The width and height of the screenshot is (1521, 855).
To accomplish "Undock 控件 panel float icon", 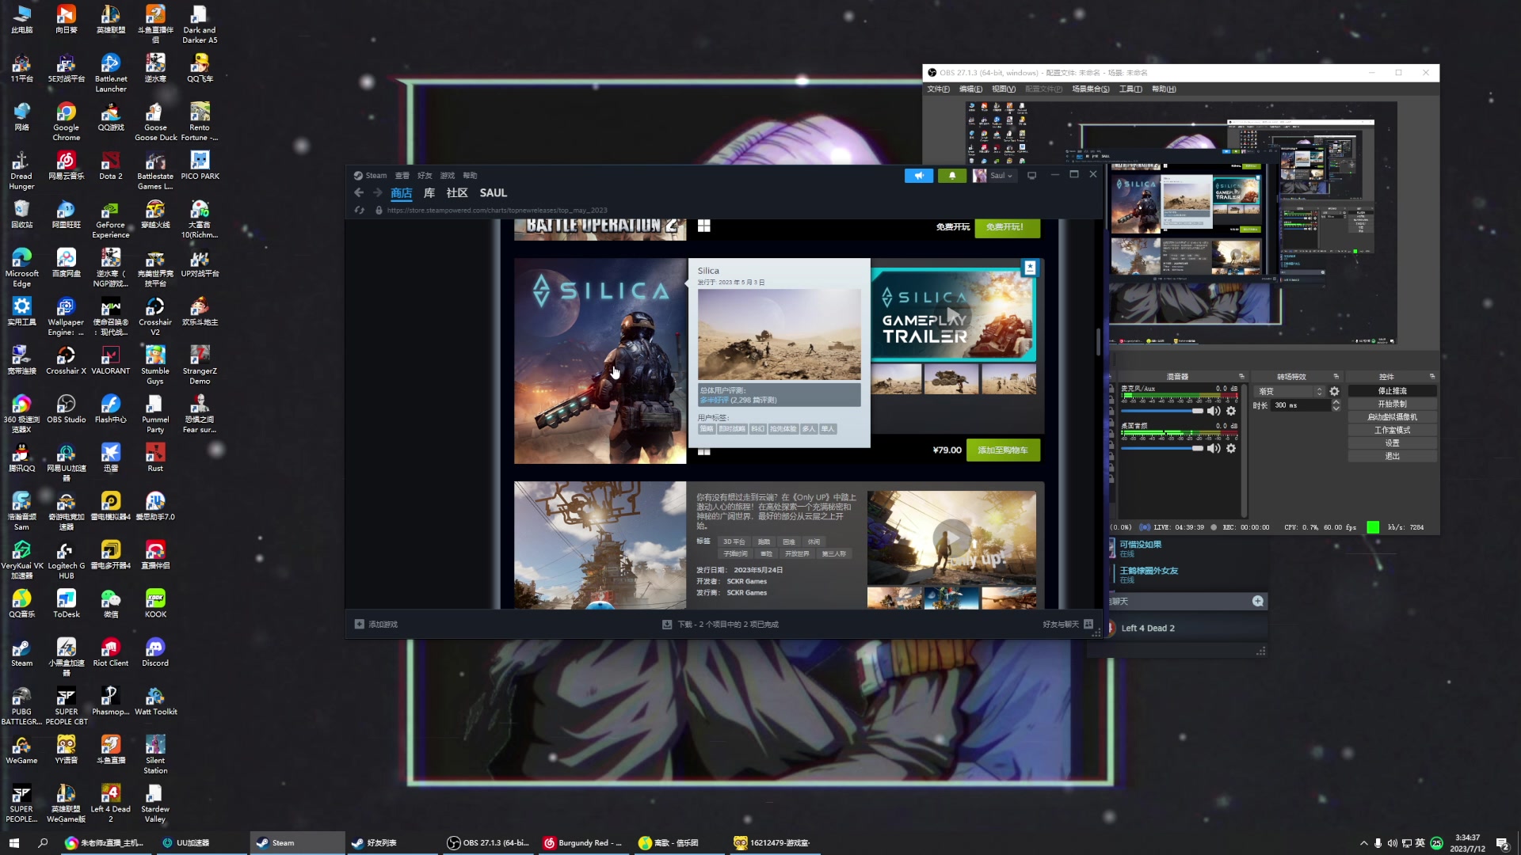I will coord(1431,377).
